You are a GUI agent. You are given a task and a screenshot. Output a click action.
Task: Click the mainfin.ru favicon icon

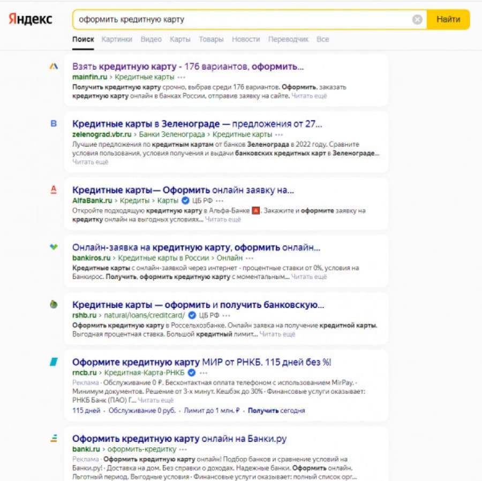(54, 66)
